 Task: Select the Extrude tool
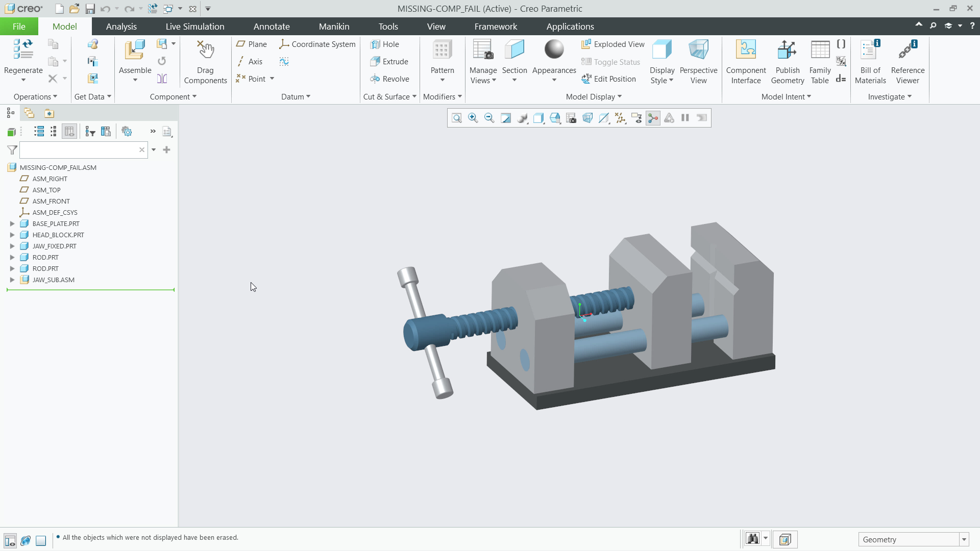[x=389, y=62]
